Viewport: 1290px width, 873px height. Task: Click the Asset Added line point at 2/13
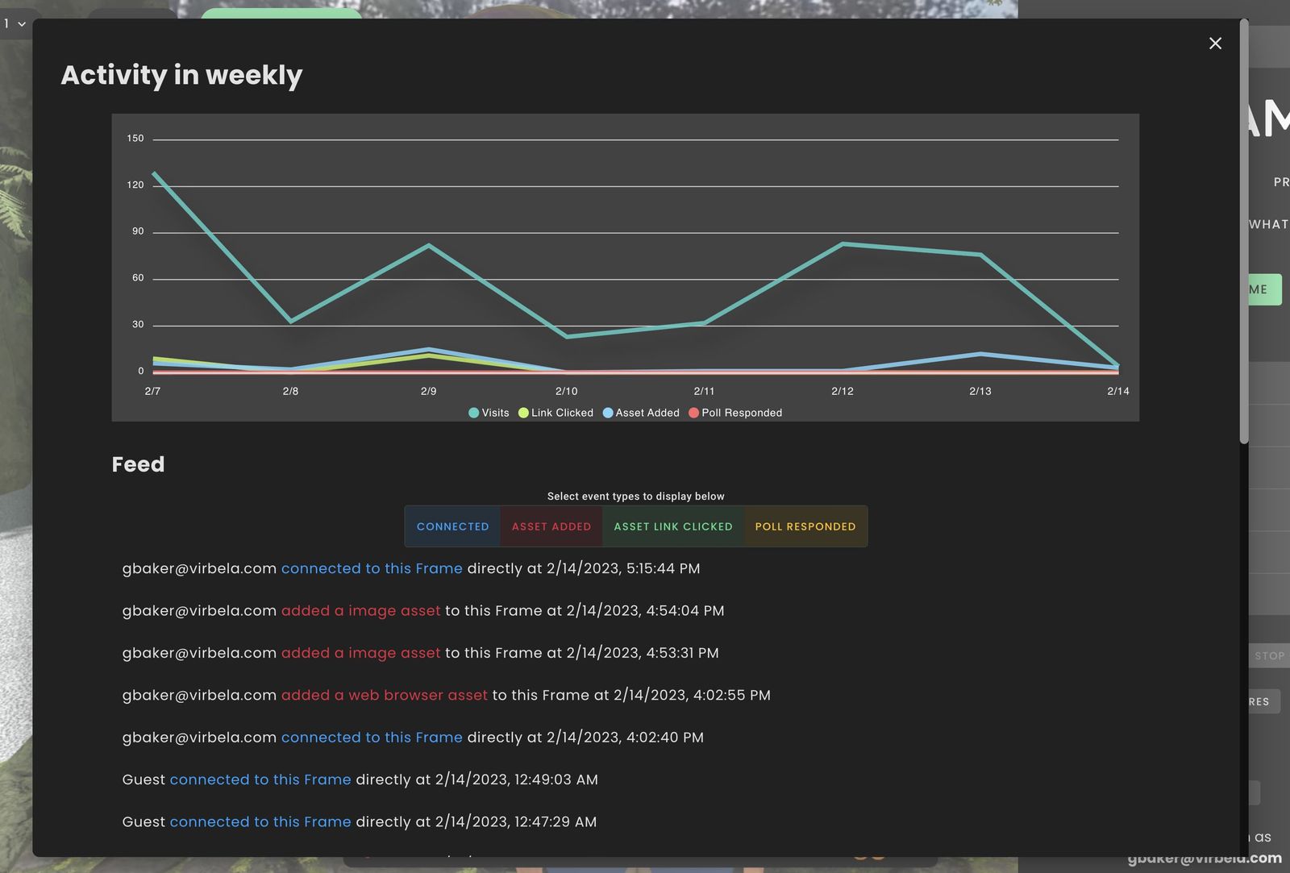click(x=980, y=354)
